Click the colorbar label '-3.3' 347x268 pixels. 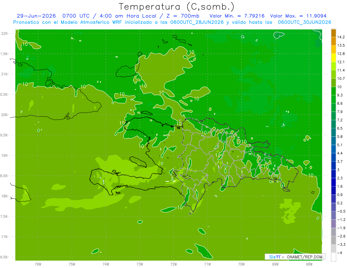point(341,245)
